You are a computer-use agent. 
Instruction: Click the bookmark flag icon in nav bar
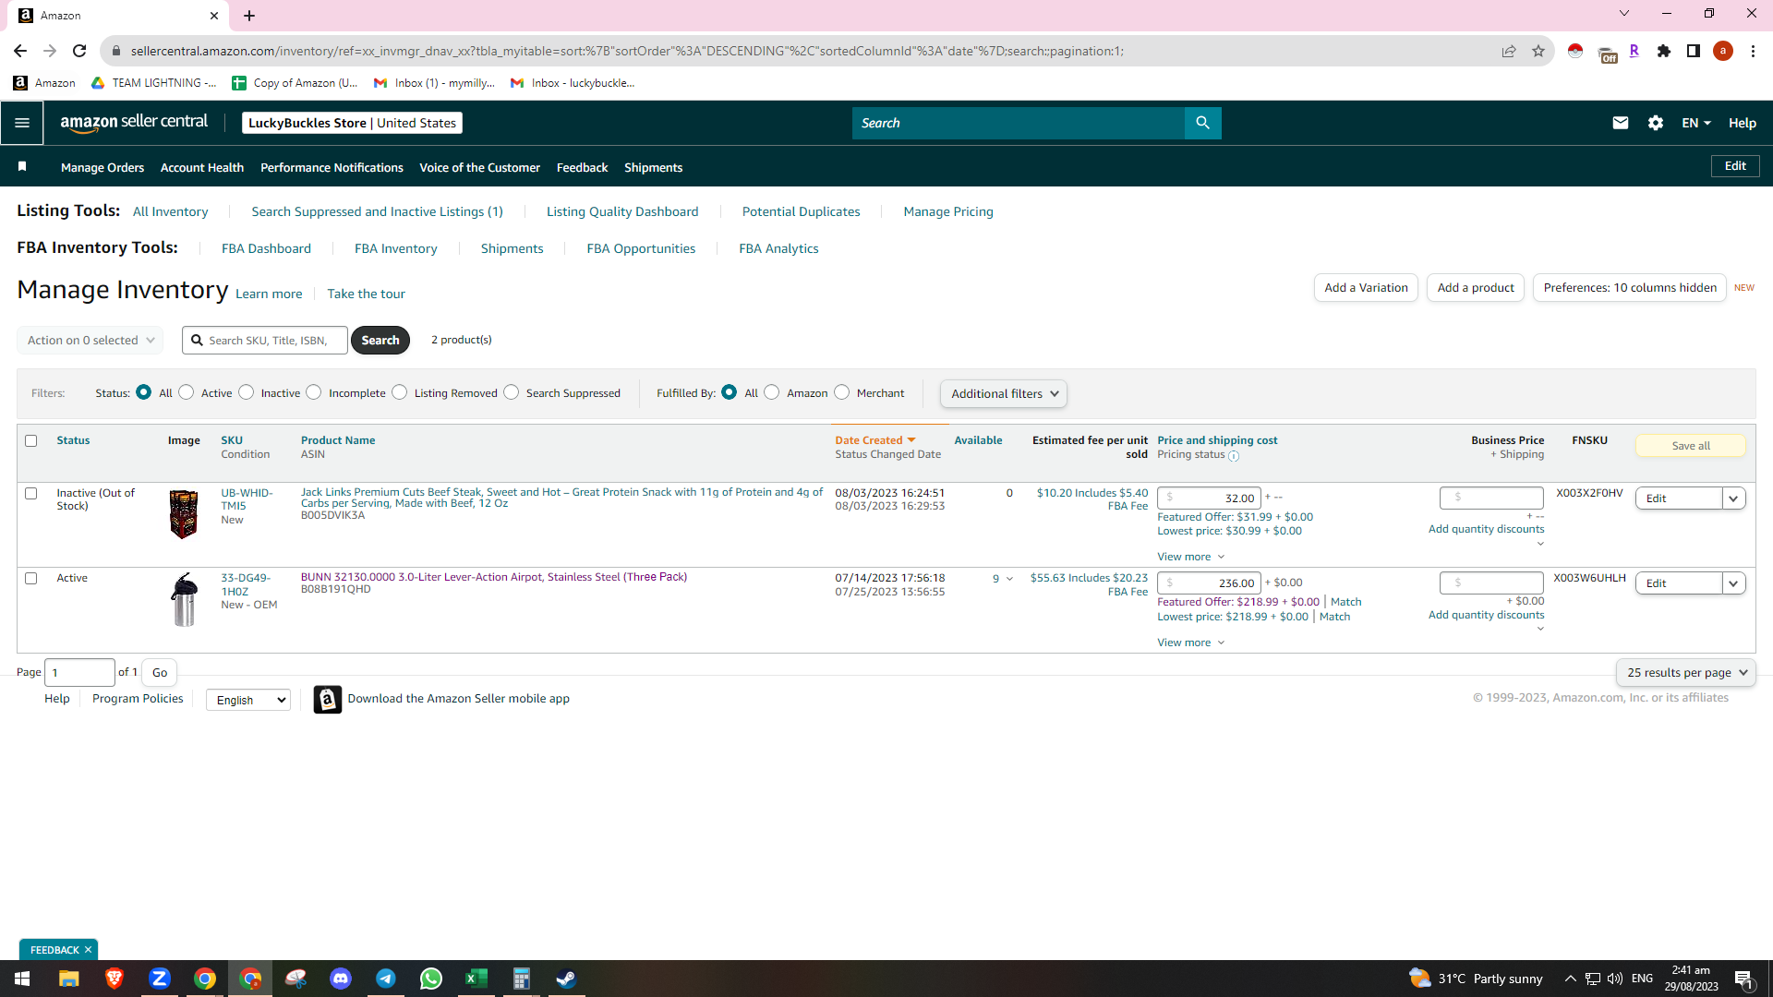pyautogui.click(x=22, y=166)
